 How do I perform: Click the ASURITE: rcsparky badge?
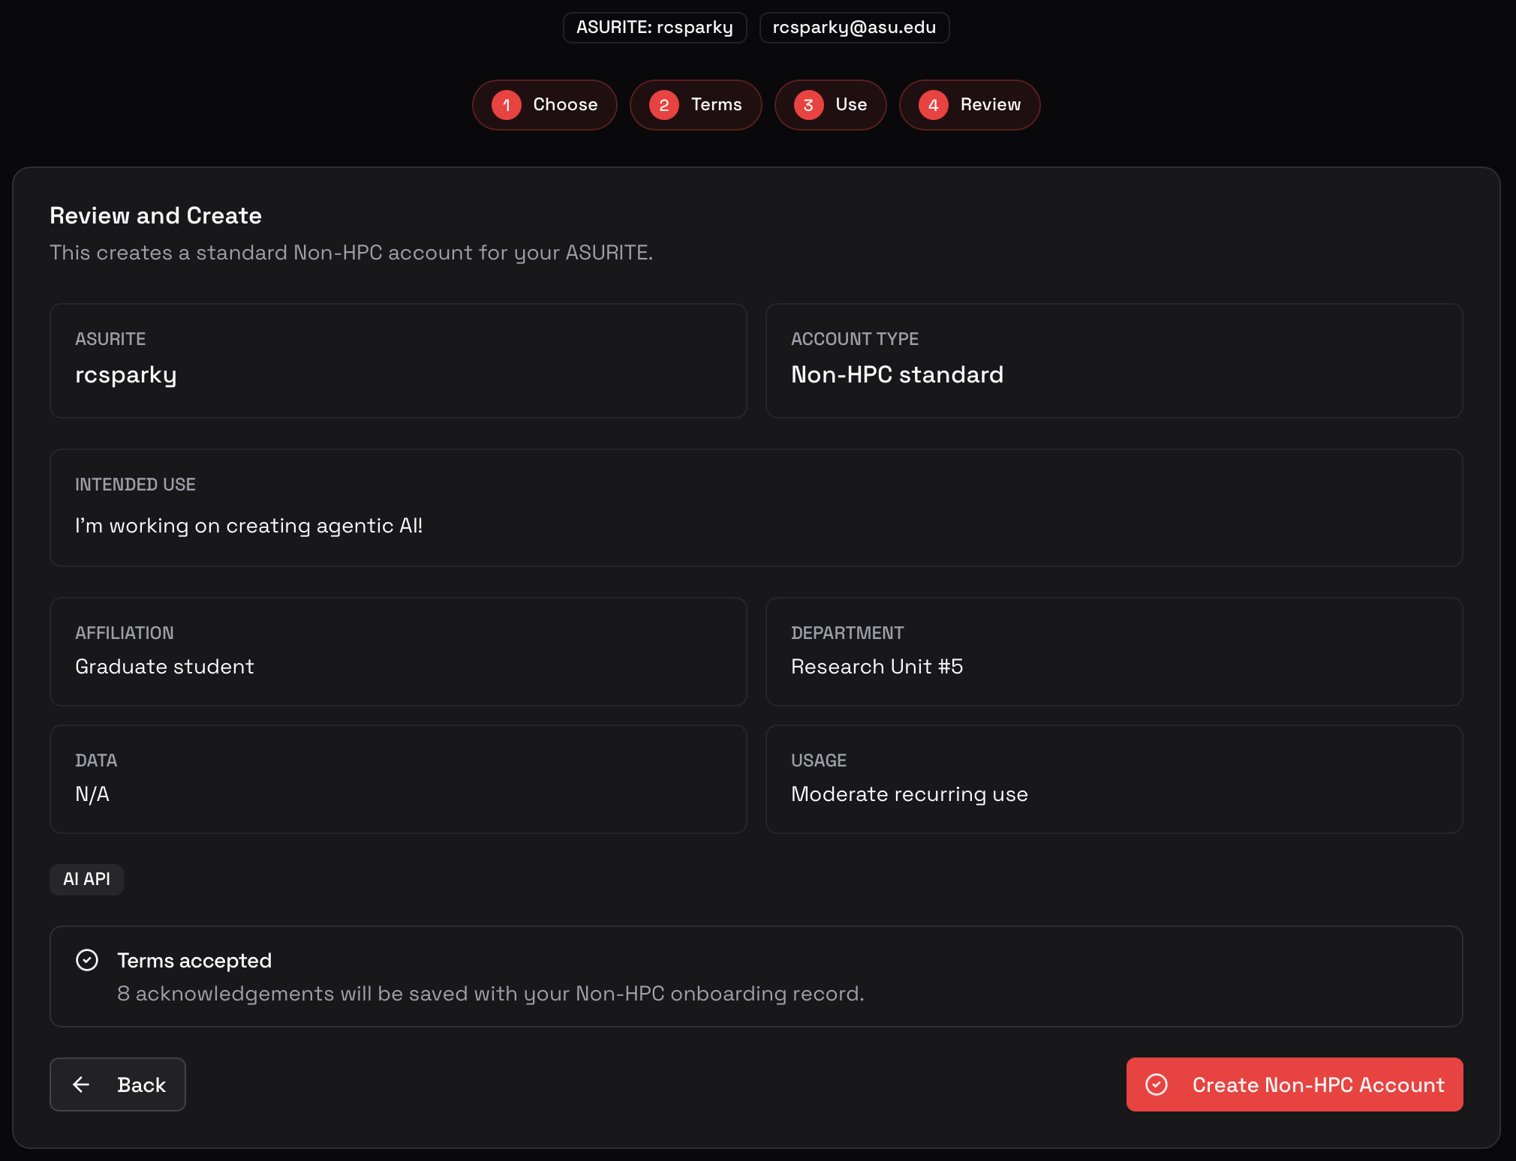[x=654, y=28]
